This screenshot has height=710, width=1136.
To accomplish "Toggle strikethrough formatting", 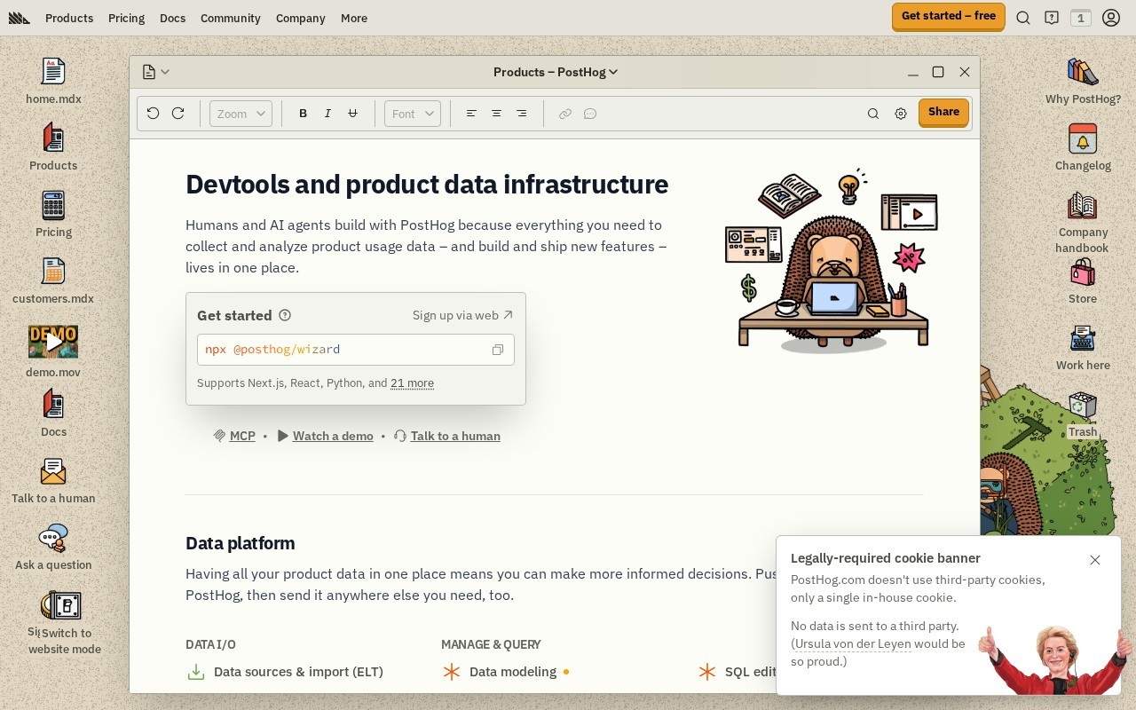I will coord(352,114).
